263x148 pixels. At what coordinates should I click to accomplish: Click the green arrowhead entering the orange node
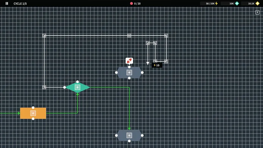19,113
